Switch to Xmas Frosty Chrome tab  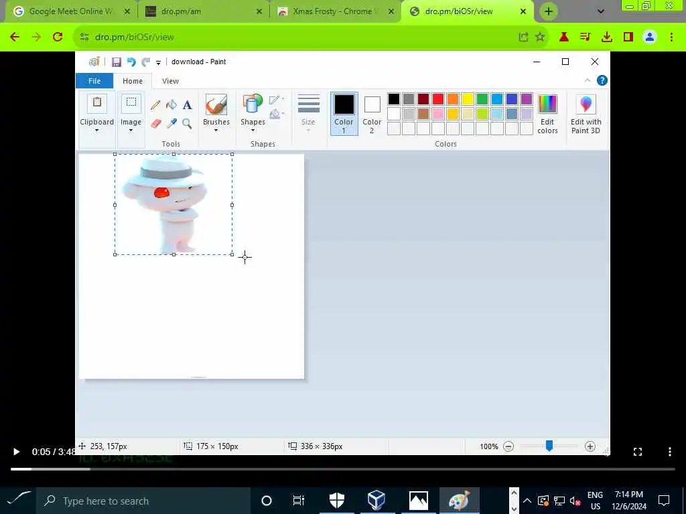[x=335, y=11]
